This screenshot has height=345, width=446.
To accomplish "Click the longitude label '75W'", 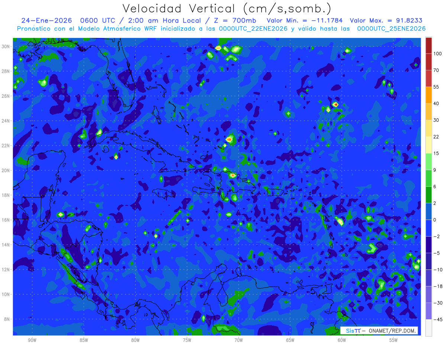I will pyautogui.click(x=187, y=341).
